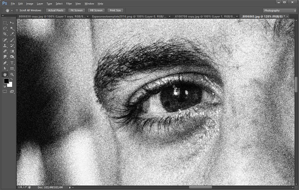Screen dimensions: 299x190
Task: Select the Clone Stamp tool
Action: pyautogui.click(x=5, y=46)
